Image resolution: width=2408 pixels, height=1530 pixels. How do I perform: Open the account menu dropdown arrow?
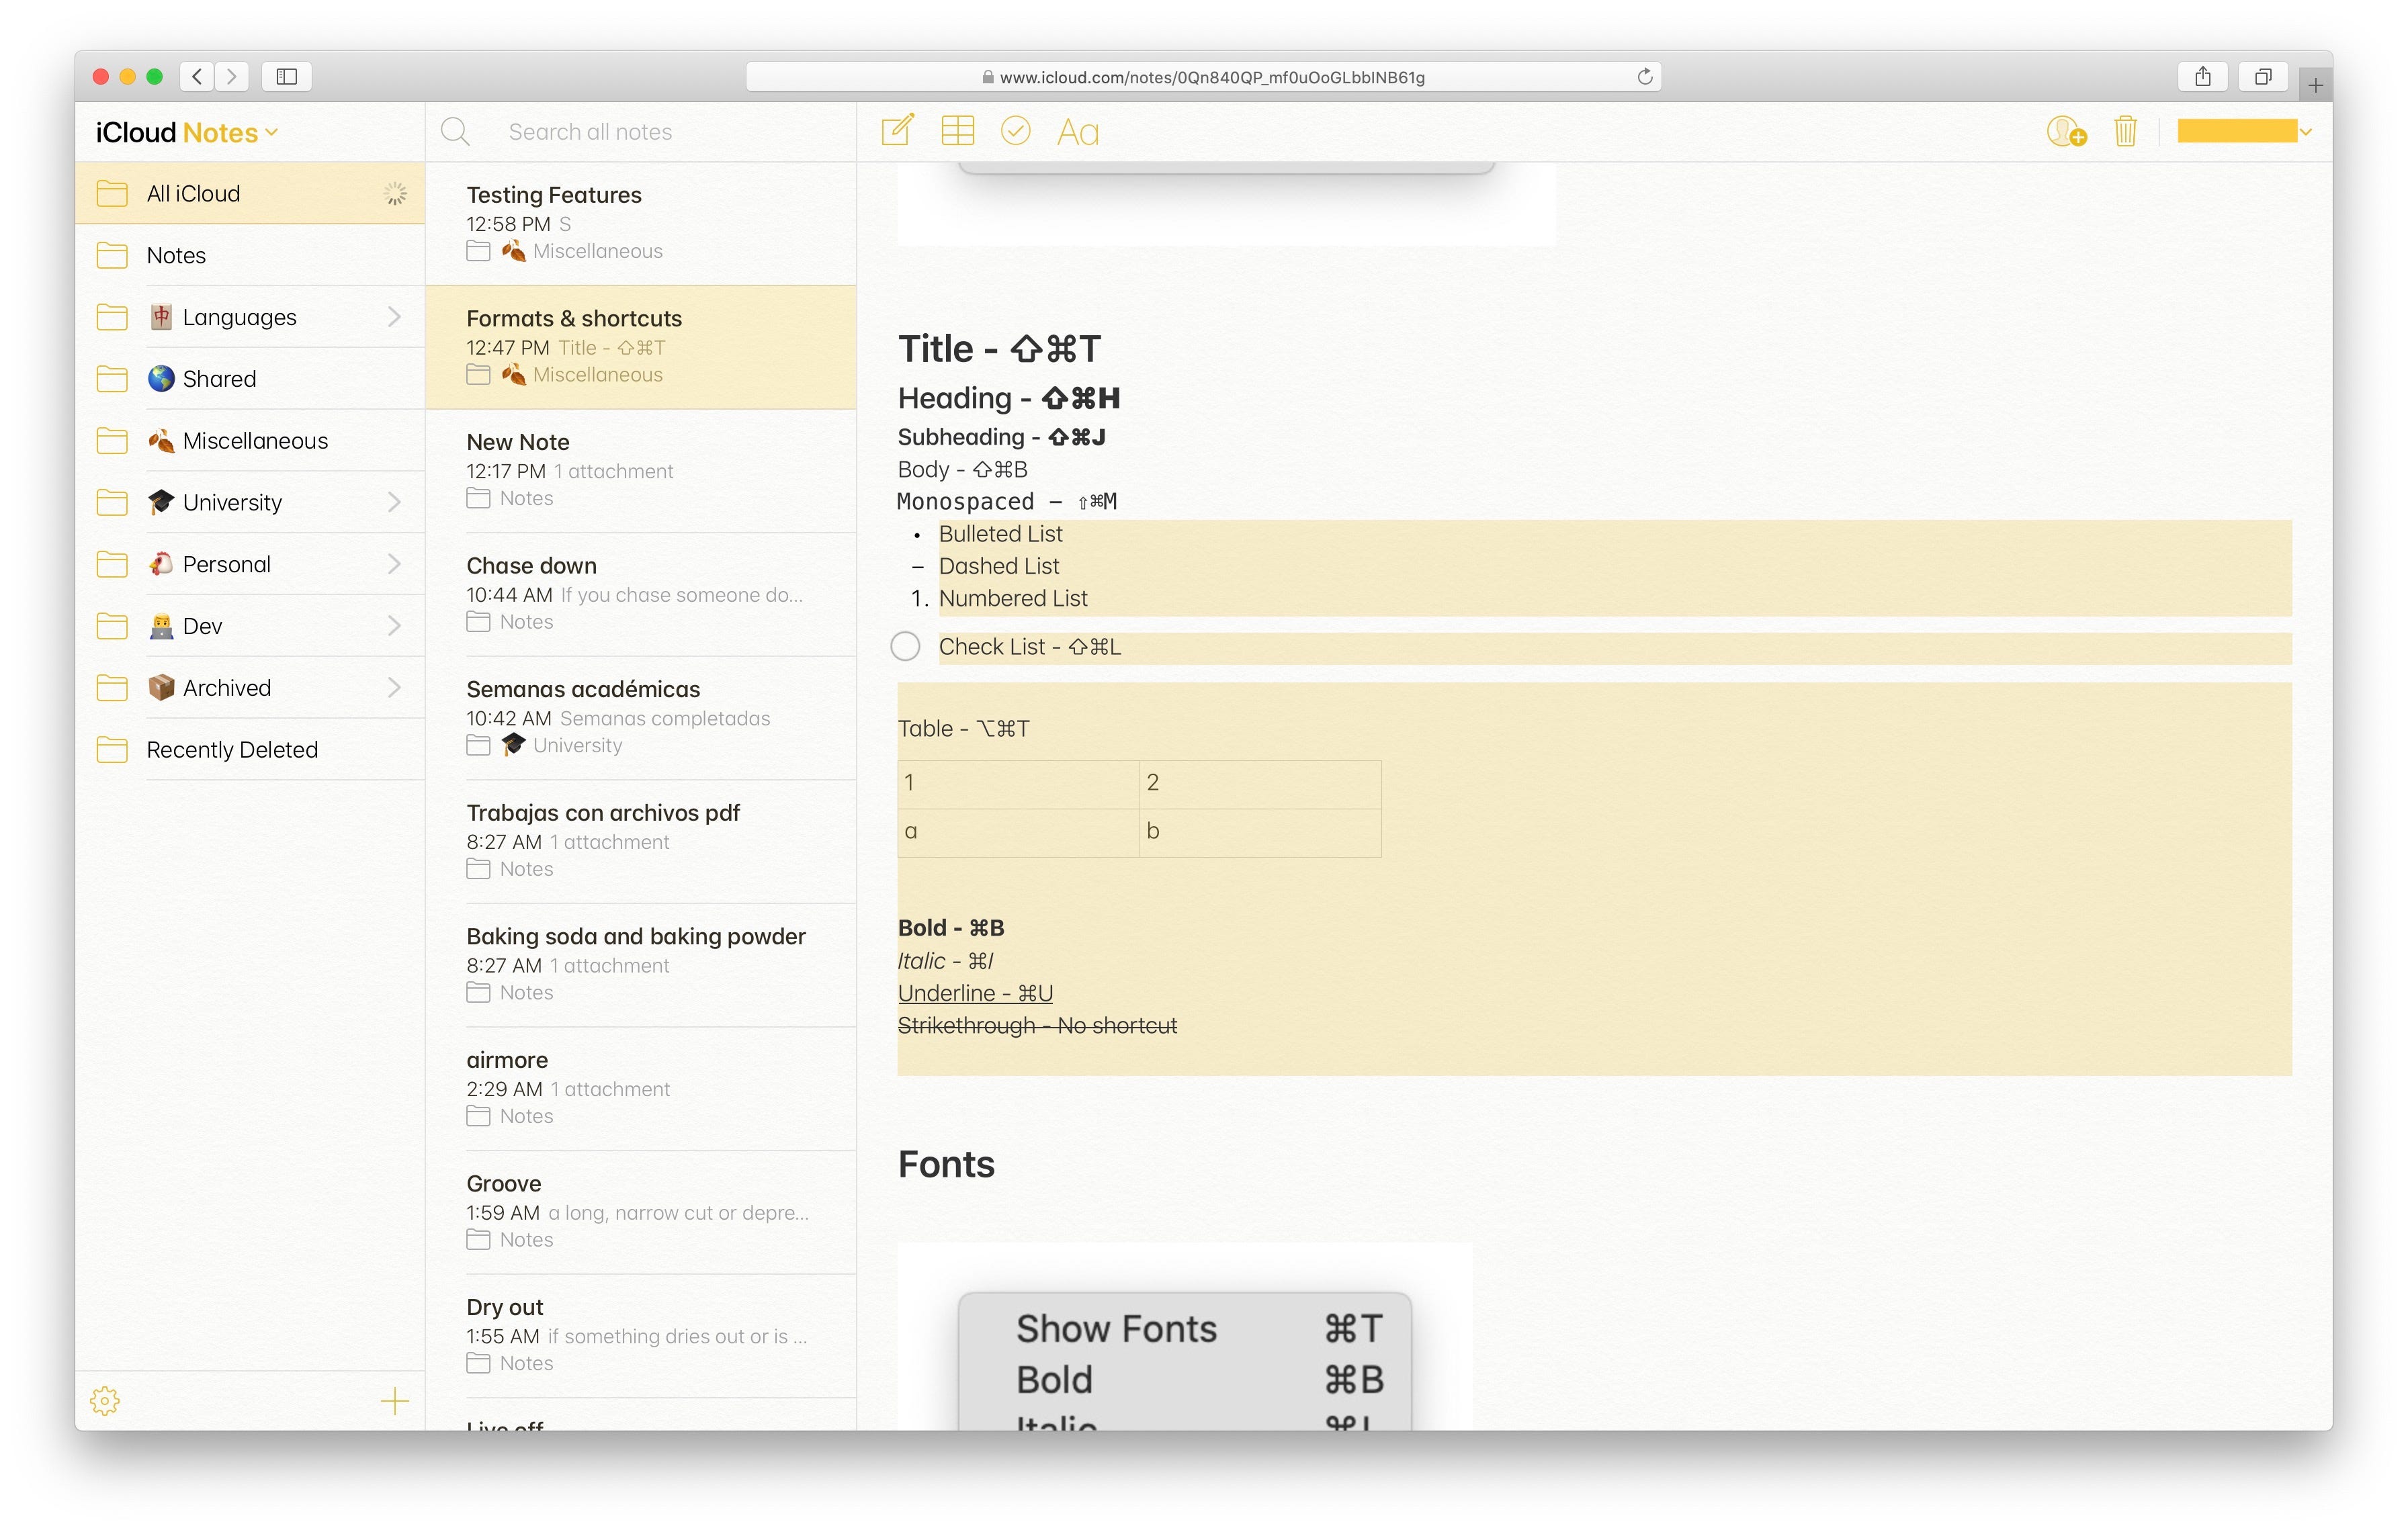tap(2305, 132)
